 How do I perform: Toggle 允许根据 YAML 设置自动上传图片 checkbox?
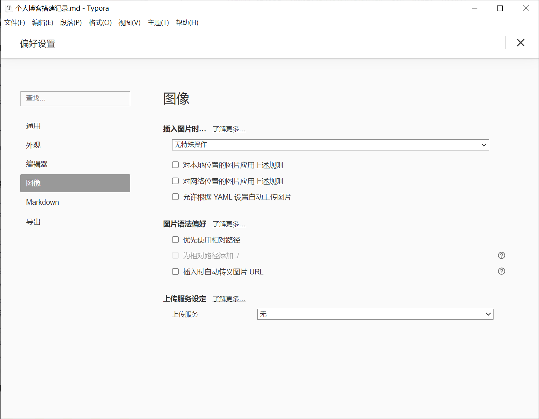tap(175, 197)
